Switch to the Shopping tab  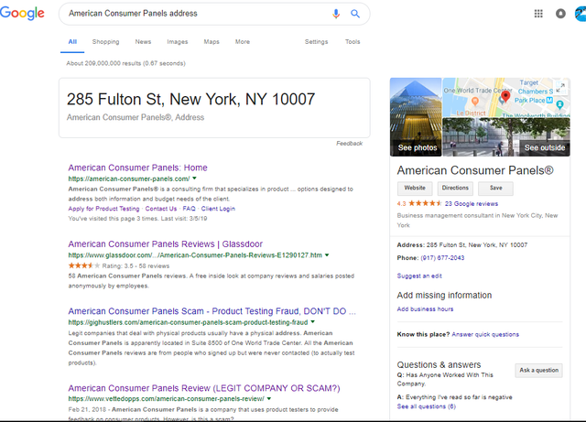[106, 42]
